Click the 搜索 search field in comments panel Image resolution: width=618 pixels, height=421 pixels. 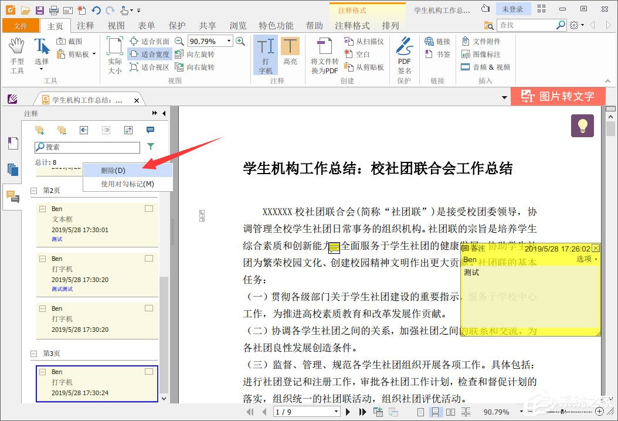(88, 147)
